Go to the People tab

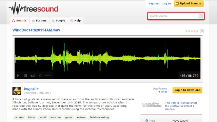pos(59,21)
